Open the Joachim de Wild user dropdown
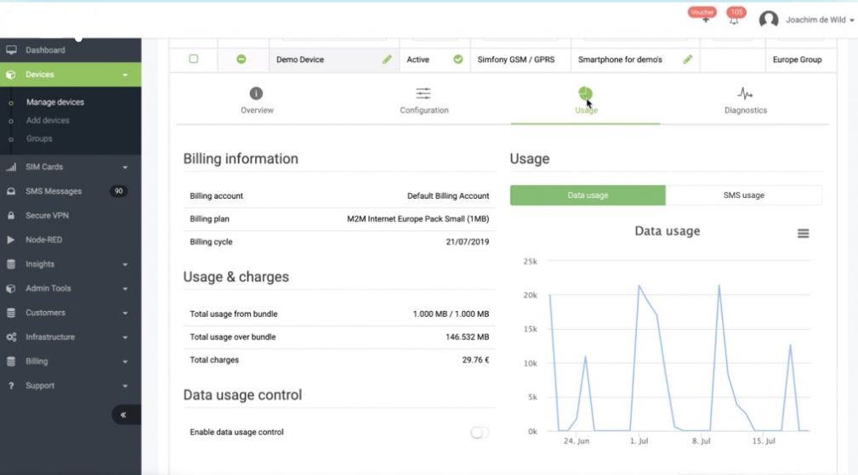The image size is (858, 475). tap(820, 20)
